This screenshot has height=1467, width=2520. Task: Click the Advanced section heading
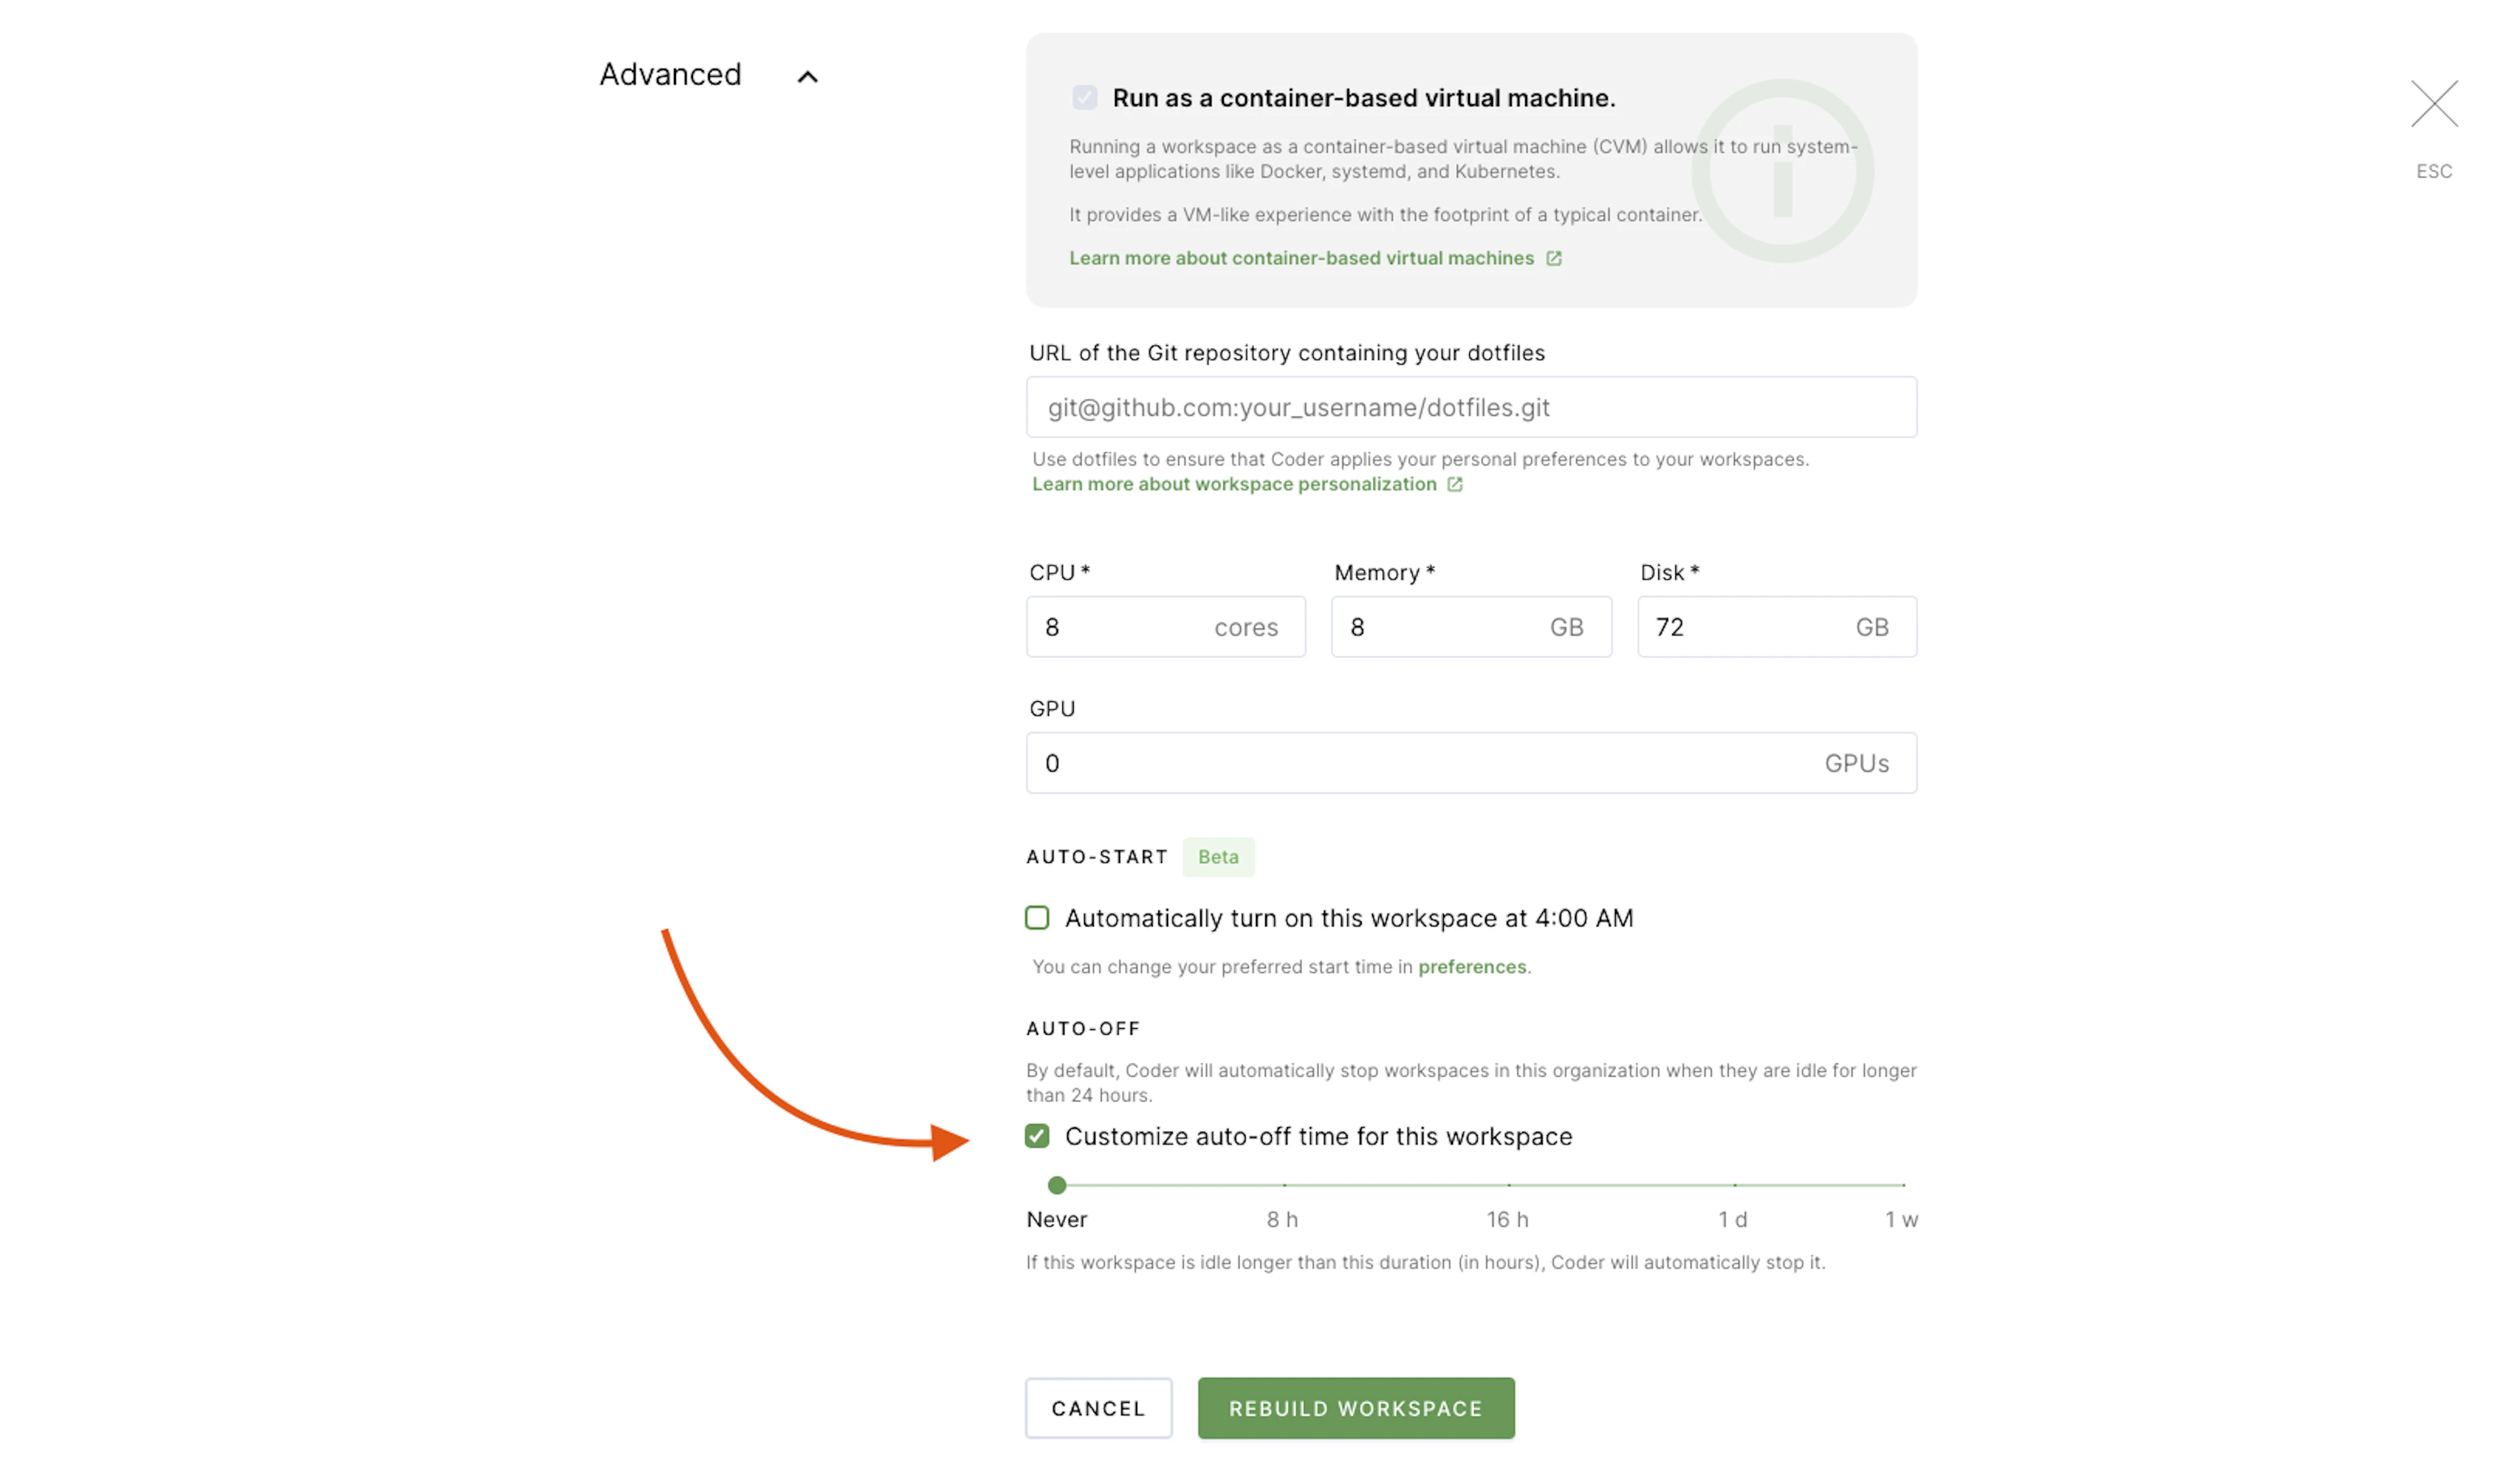[x=670, y=75]
